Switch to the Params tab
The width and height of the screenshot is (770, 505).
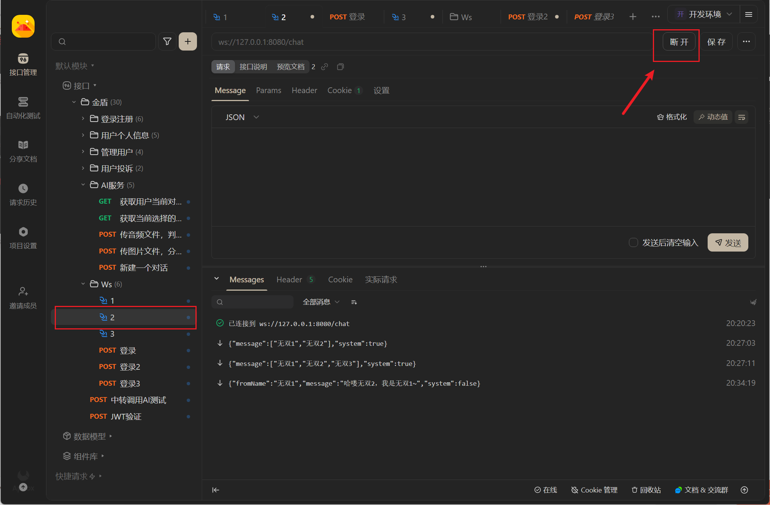[268, 90]
